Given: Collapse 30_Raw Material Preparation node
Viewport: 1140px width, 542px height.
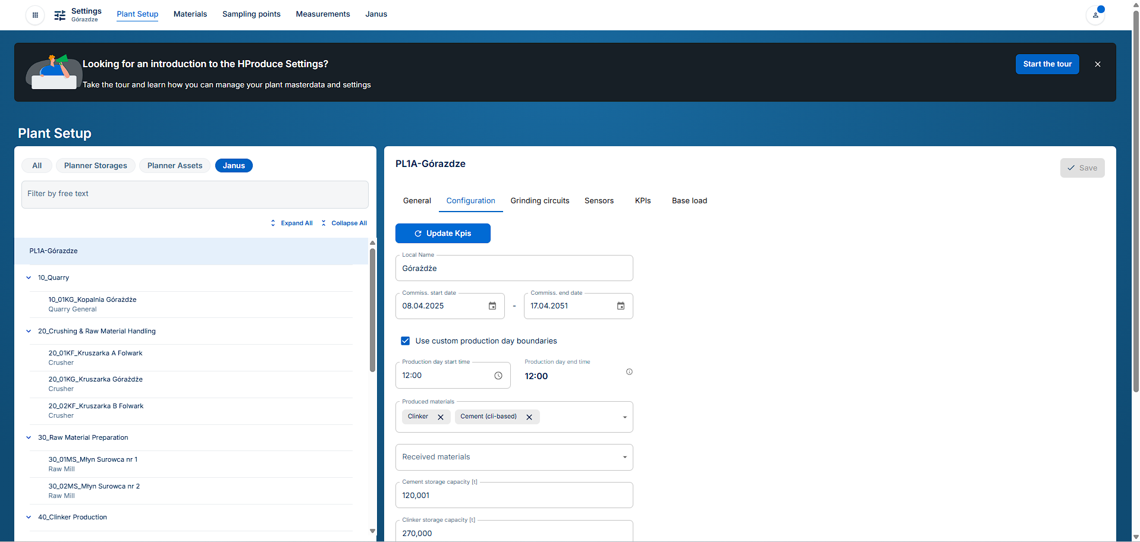Looking at the screenshot, I should [29, 437].
